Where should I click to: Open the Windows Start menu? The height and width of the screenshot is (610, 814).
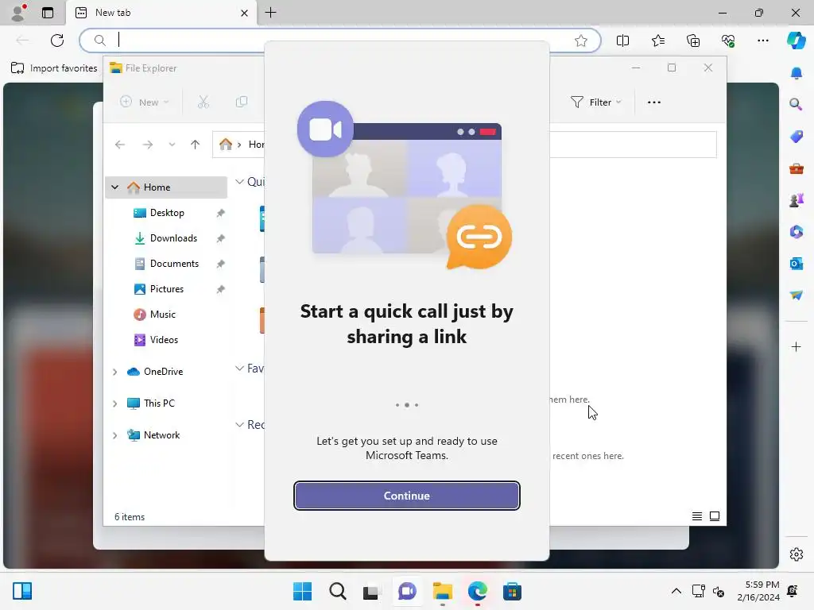302,591
